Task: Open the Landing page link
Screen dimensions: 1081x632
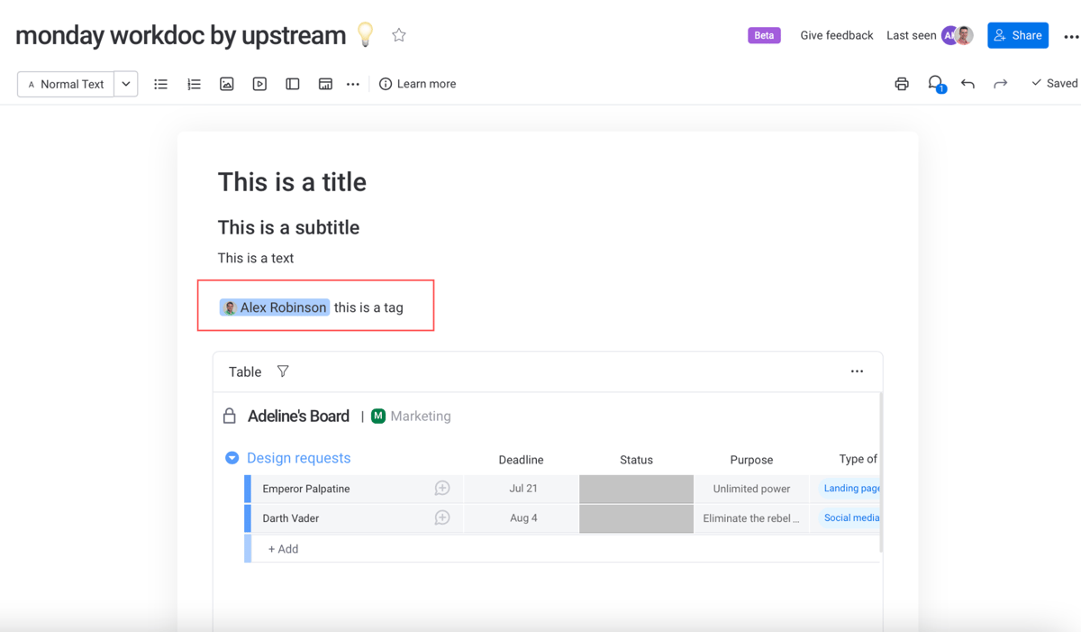Action: click(x=850, y=488)
